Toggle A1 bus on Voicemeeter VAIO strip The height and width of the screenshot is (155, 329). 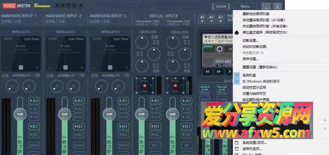click(x=155, y=101)
